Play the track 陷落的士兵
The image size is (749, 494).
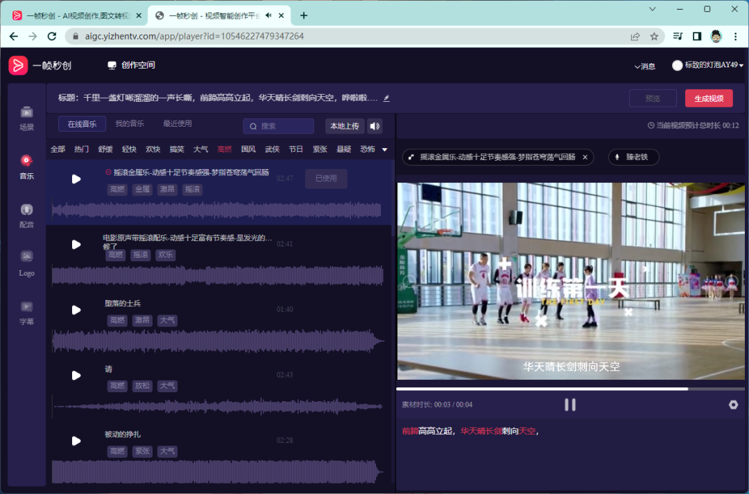coord(76,310)
